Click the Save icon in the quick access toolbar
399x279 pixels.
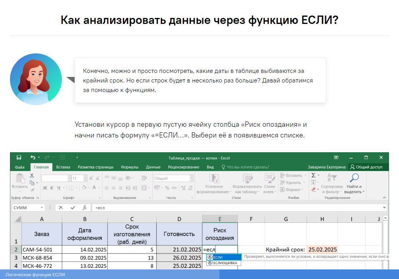point(18,157)
